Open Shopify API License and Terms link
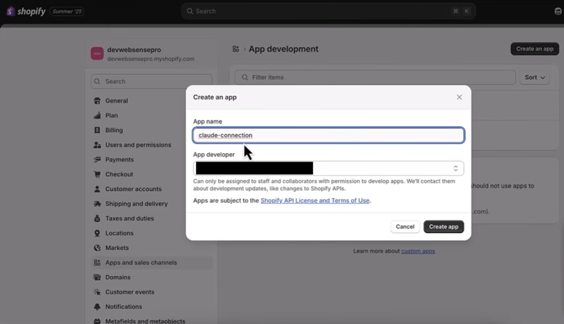 314,201
